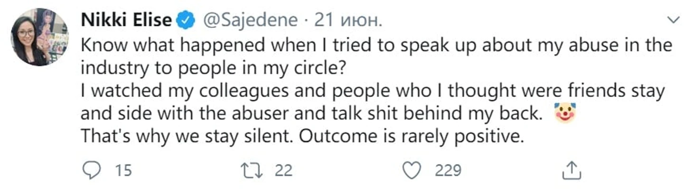Screen dimensions: 693x189
Task: Click the clown face emoji
Action: pos(564,113)
